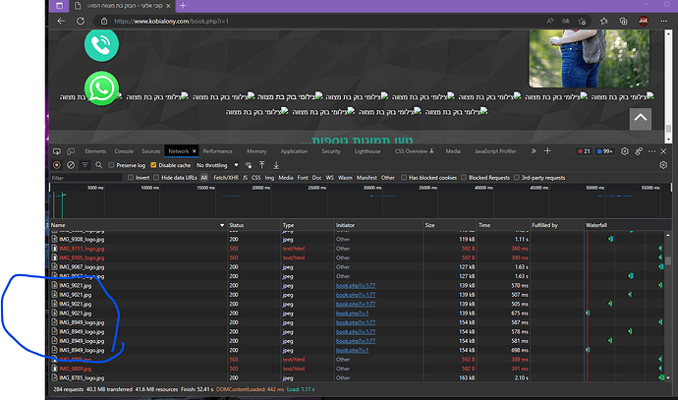678x400 pixels.
Task: Open the No throttling dropdown
Action: coord(217,165)
